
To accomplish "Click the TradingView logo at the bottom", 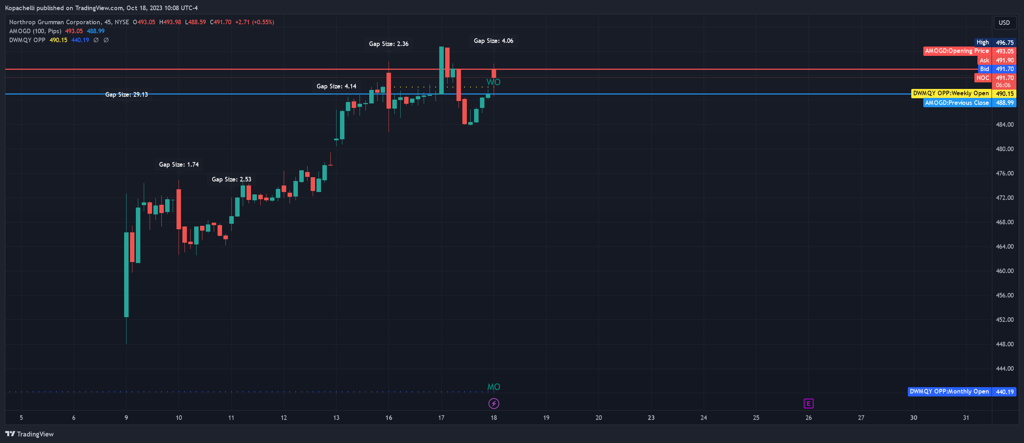I will click(29, 434).
